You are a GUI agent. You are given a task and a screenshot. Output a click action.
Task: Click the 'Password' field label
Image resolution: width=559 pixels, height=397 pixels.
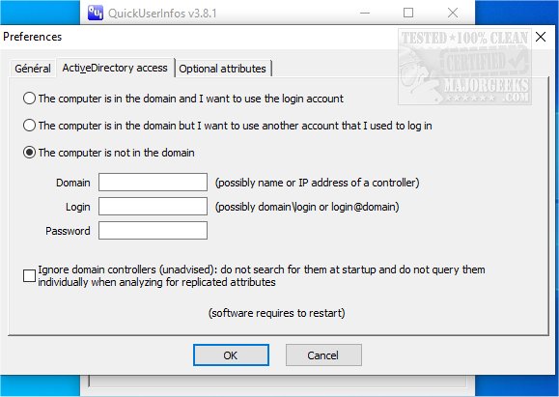click(x=68, y=231)
